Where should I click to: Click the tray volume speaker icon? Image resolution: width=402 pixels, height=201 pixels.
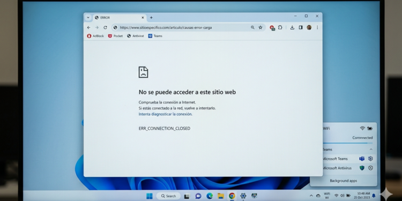[x=343, y=196]
